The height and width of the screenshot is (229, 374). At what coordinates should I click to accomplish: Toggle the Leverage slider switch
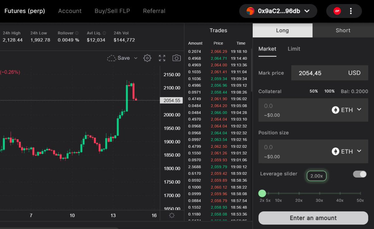[360, 174]
